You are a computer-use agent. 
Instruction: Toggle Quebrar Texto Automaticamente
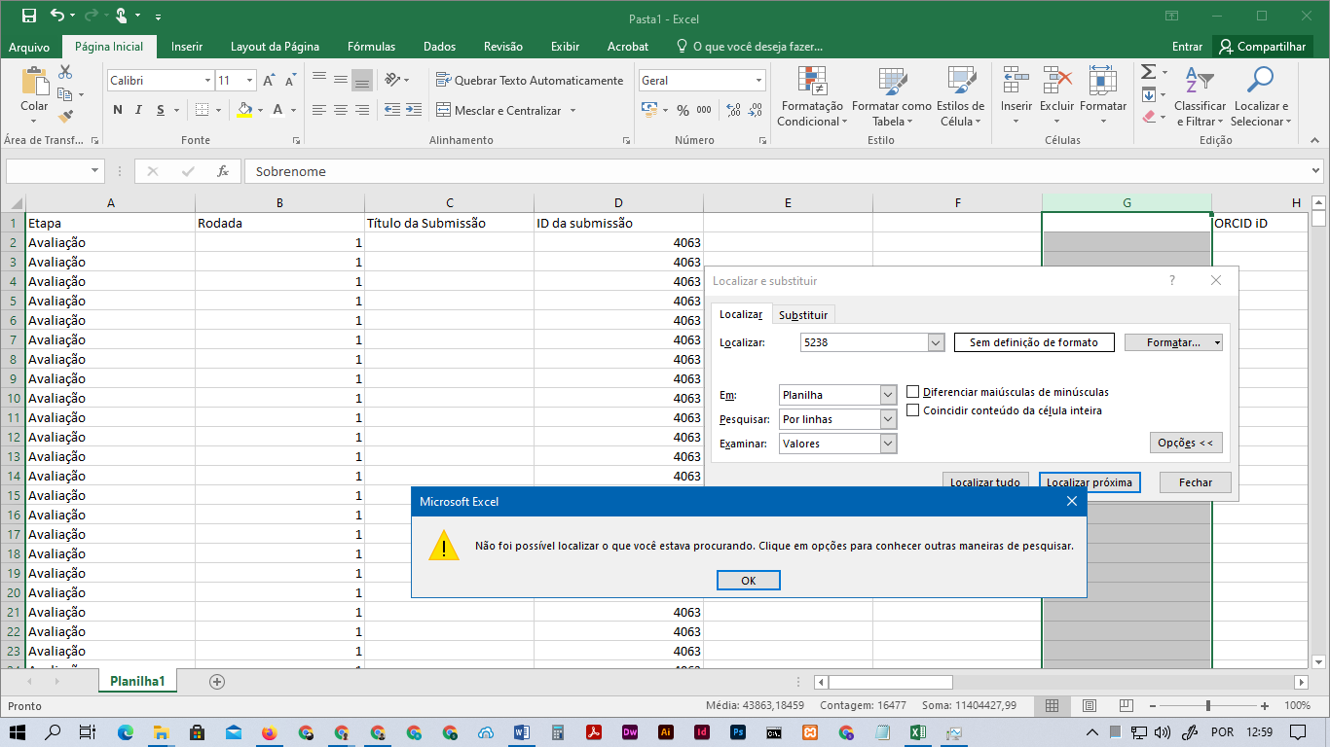point(530,81)
